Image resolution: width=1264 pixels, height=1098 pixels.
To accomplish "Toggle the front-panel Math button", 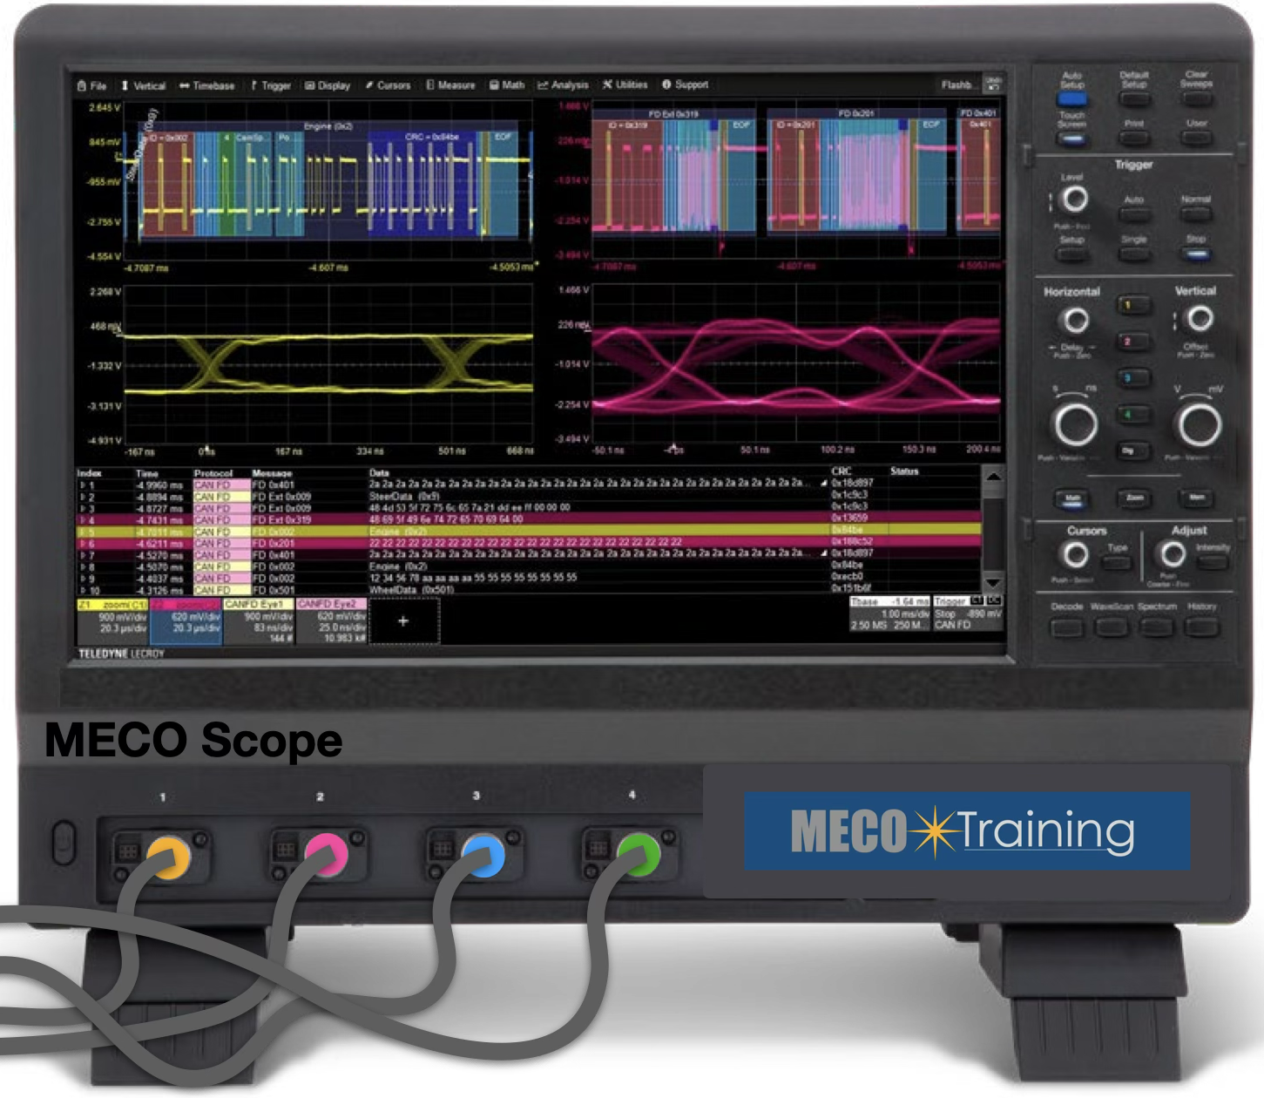I will 1072,499.
